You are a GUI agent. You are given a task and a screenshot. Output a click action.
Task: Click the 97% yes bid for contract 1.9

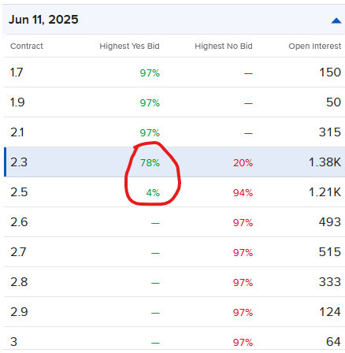tap(150, 102)
